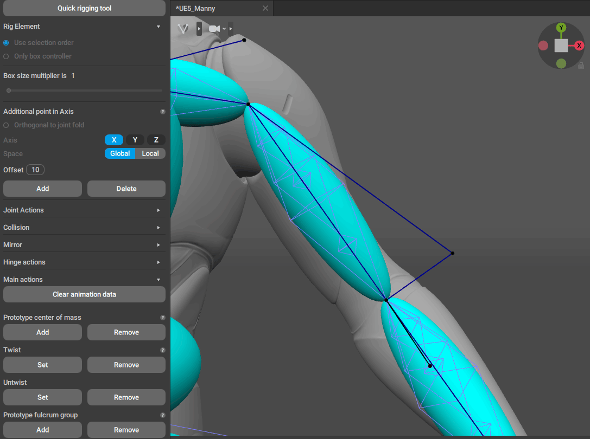Select the Use selection order option

[7, 43]
